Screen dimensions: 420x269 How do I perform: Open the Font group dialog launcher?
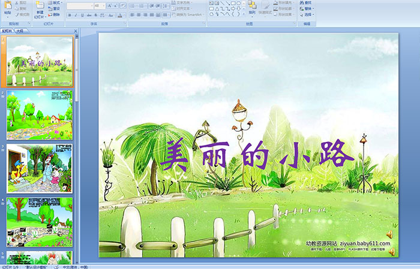tap(125, 23)
